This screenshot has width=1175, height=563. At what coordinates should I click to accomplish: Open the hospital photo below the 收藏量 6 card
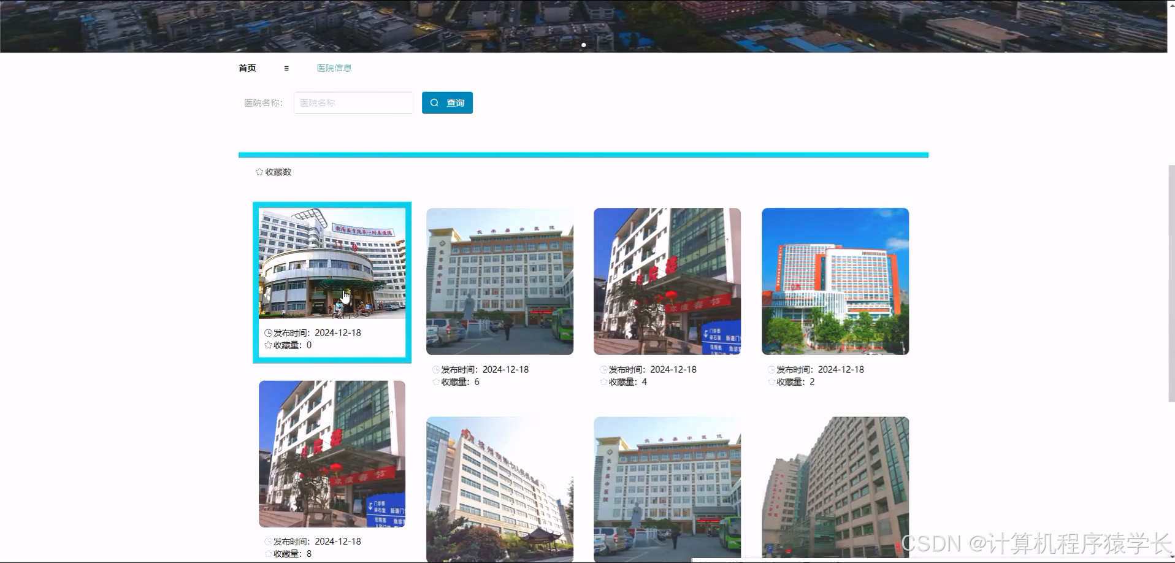pos(500,489)
